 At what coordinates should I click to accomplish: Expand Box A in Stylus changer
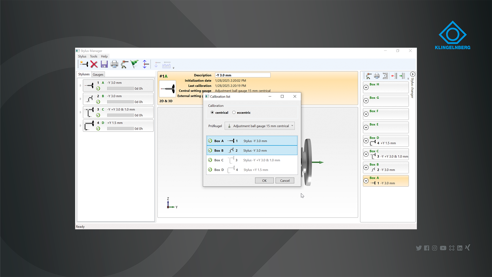click(x=366, y=181)
